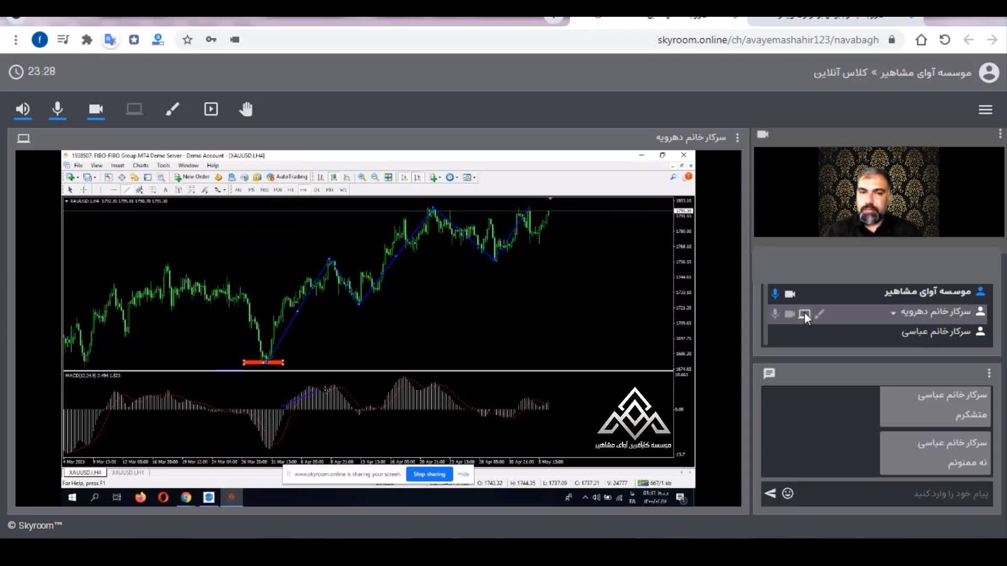The height and width of the screenshot is (566, 1007).
Task: Click the Hide link on sharing bar
Action: pos(463,474)
